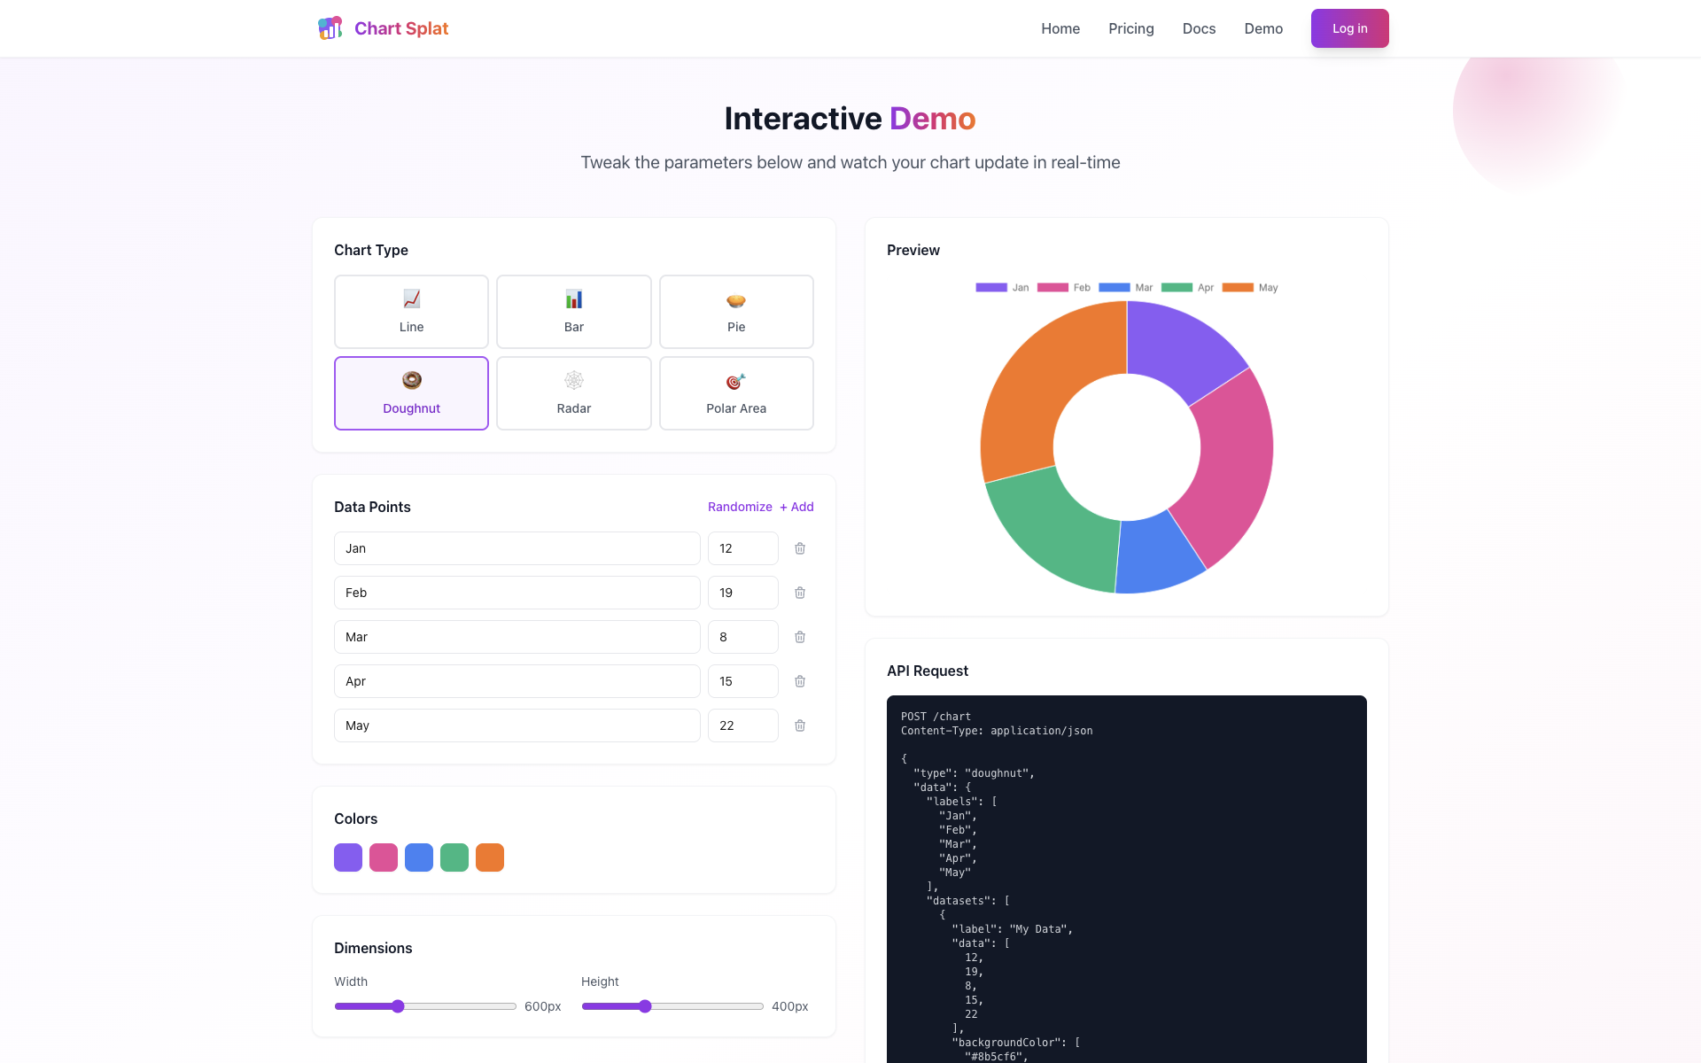
Task: Click the Width slider handle
Action: click(398, 1006)
